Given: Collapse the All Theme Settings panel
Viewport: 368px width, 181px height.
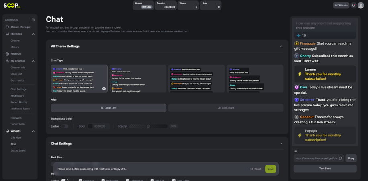Looking at the screenshot, I should [281, 47].
